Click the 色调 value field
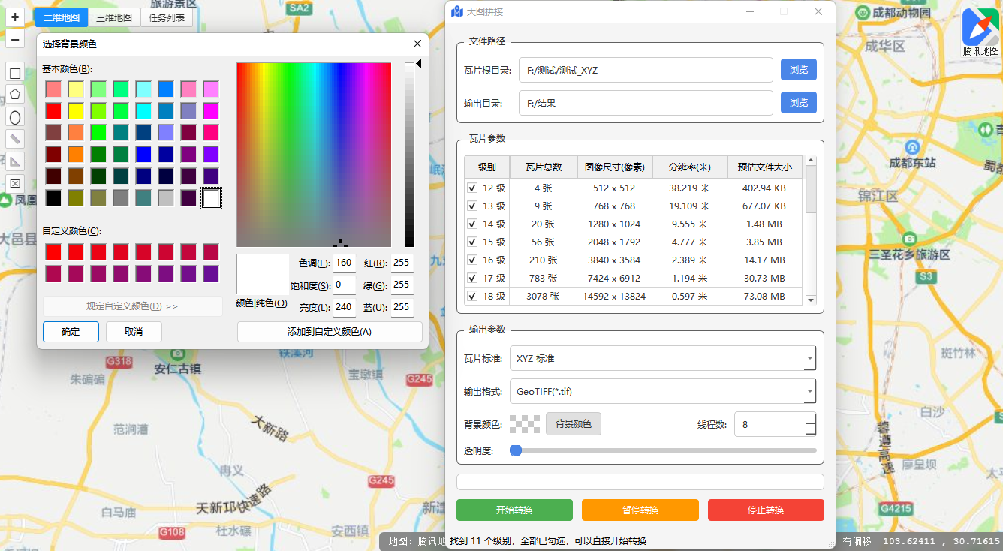The width and height of the screenshot is (1003, 551). tap(344, 263)
